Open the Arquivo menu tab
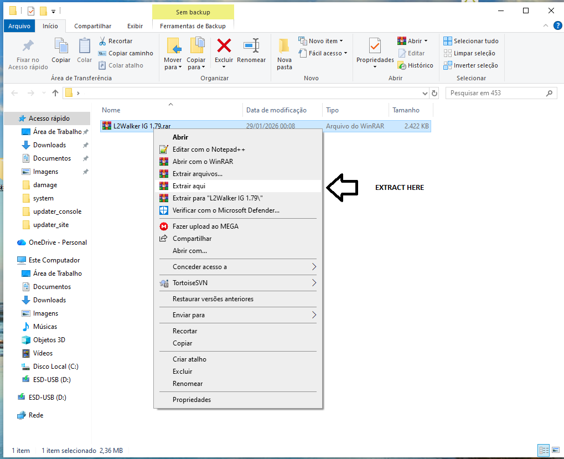Viewport: 564px width, 459px height. point(19,26)
